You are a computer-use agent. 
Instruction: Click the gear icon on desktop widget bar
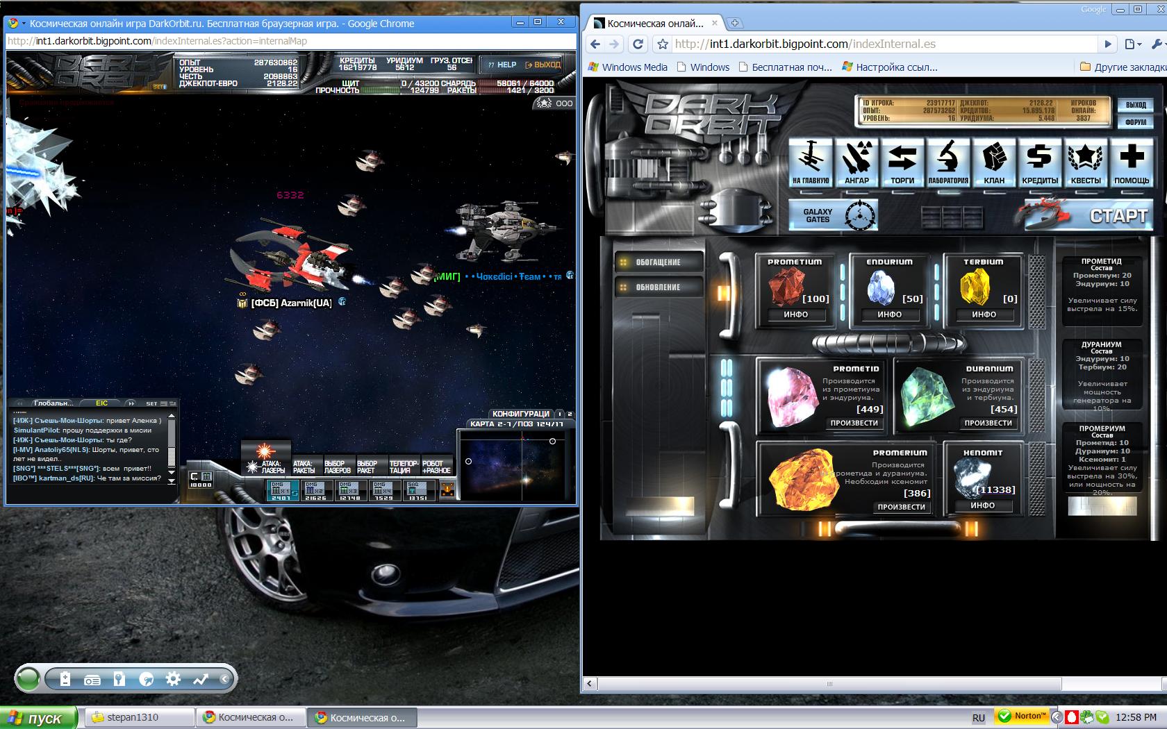(173, 679)
